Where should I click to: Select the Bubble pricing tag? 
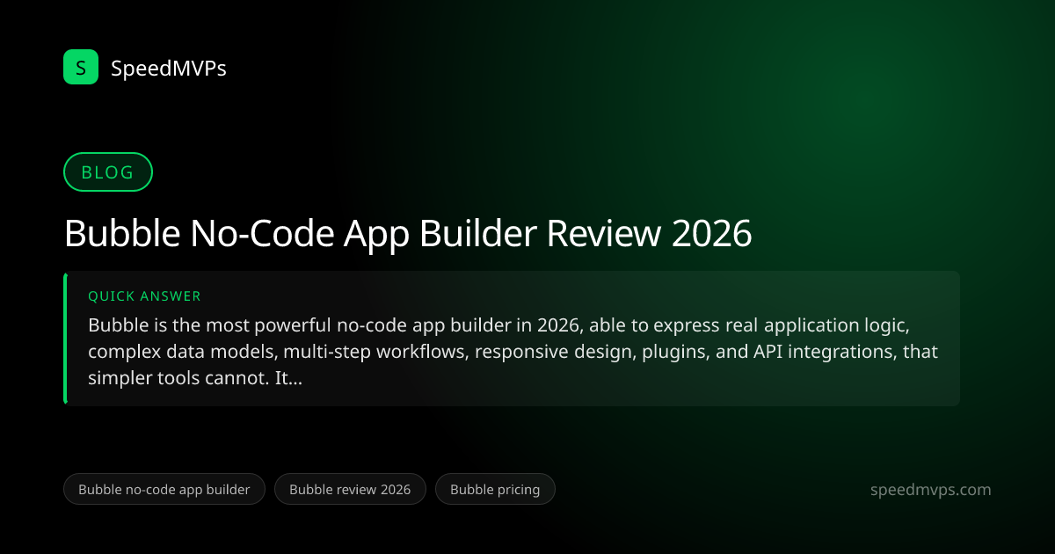(495, 489)
